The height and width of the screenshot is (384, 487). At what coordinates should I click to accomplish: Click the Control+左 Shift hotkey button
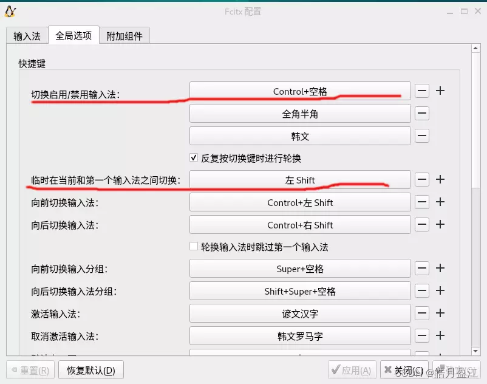300,202
